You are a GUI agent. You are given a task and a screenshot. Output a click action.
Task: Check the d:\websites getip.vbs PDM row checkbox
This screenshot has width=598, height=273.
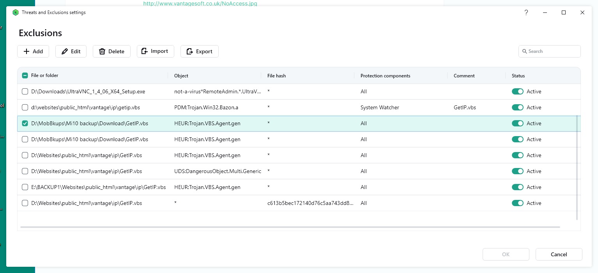25,107
